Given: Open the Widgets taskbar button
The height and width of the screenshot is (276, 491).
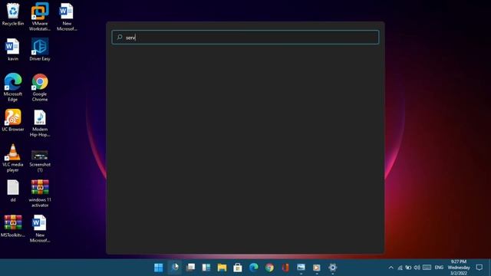Looking at the screenshot, I should pos(206,268).
